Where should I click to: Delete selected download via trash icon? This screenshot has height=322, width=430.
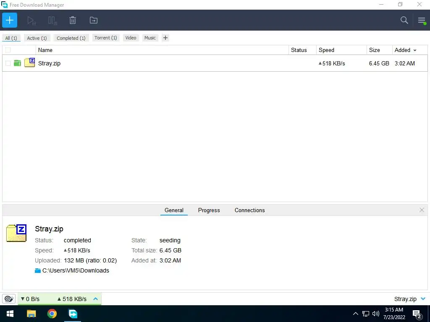coord(73,20)
